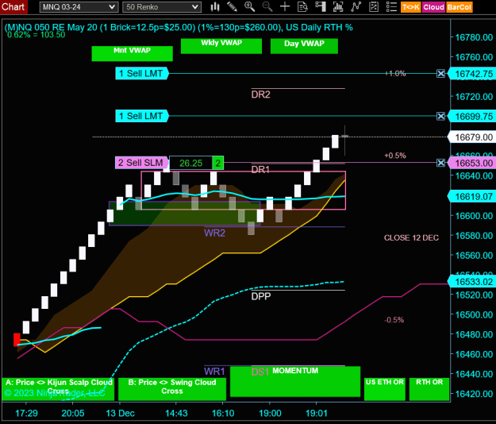Click the zoom out magnifier icon

(x=267, y=7)
